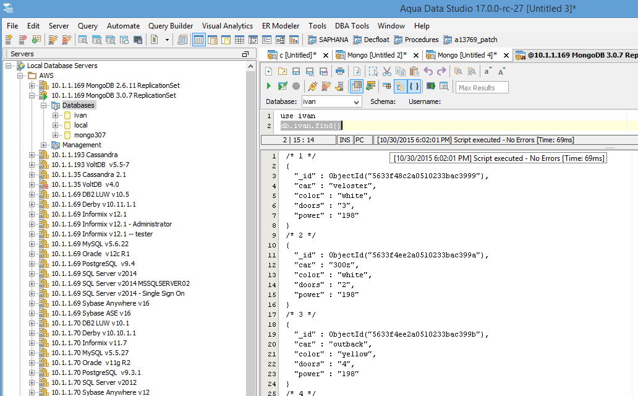
Task: Click the purple Redo arrow
Action: [x=441, y=72]
